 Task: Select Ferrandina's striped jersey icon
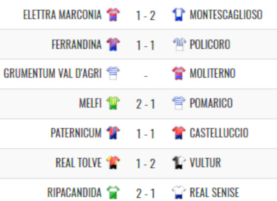coord(113,44)
